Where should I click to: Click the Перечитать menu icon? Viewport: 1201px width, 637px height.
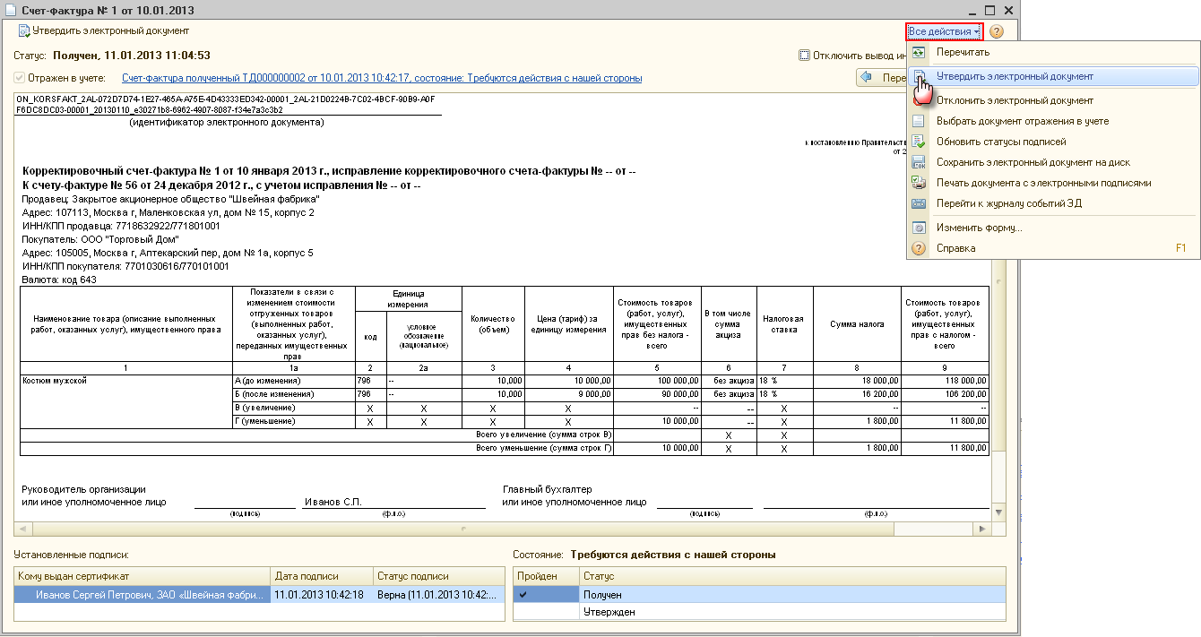919,53
